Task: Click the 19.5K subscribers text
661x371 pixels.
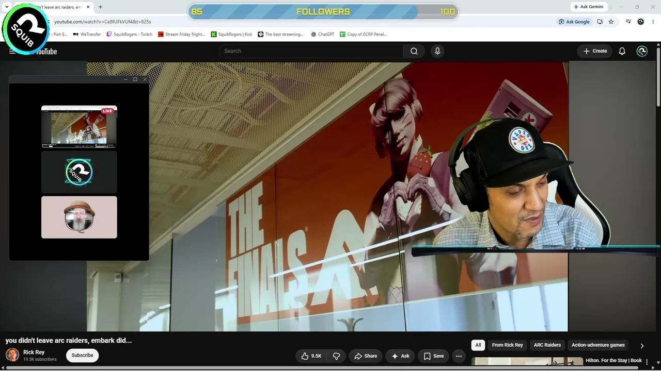Action: click(40, 359)
